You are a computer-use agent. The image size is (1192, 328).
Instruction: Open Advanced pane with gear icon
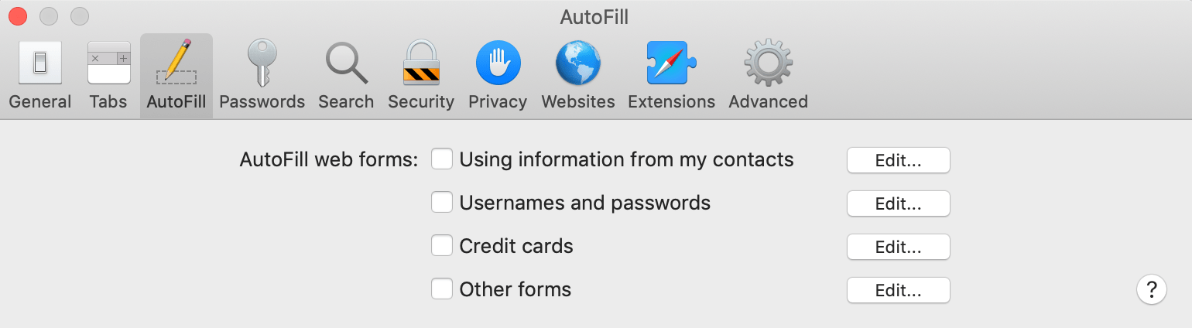point(768,76)
